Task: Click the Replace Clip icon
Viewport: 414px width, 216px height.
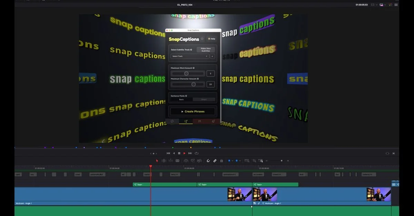Action: [199, 161]
